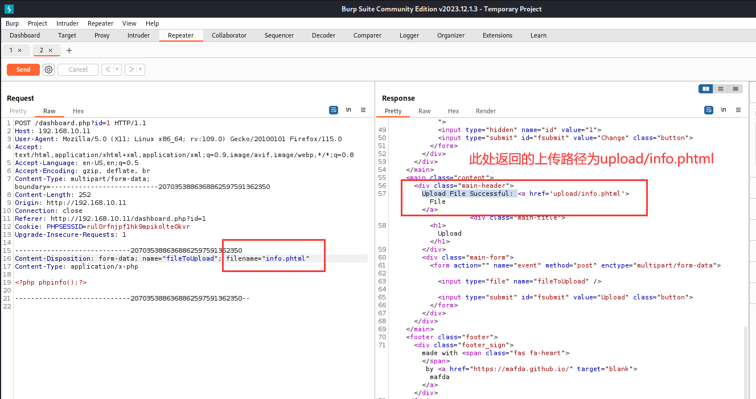Select Request Pretty view tab
Image resolution: width=756 pixels, height=399 pixels.
pos(18,111)
